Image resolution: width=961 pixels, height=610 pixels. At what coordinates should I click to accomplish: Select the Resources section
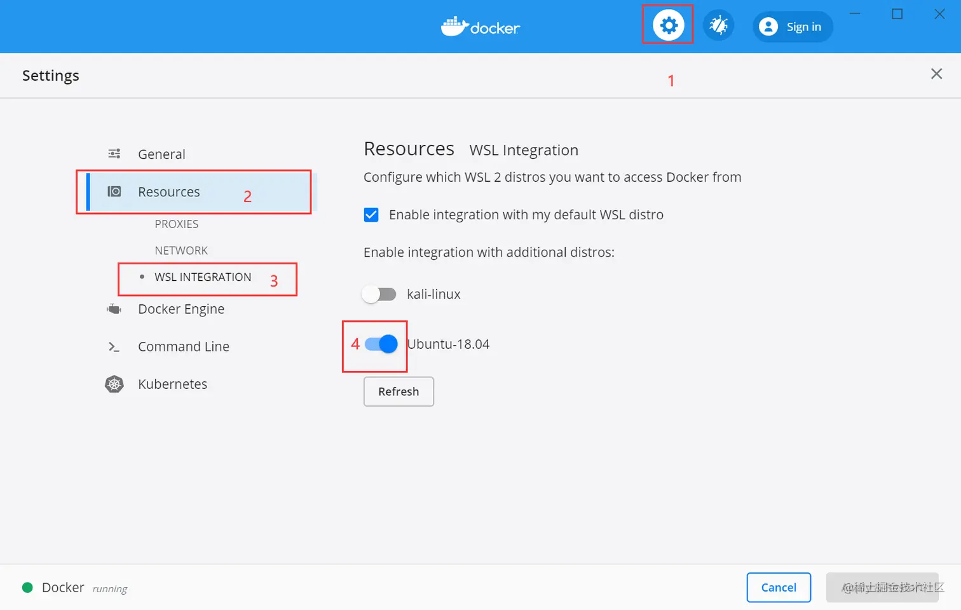(x=201, y=192)
